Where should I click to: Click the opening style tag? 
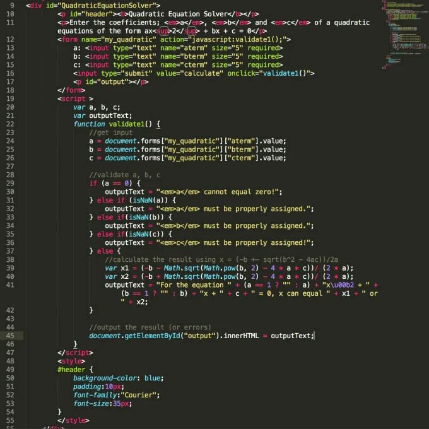[71, 361]
